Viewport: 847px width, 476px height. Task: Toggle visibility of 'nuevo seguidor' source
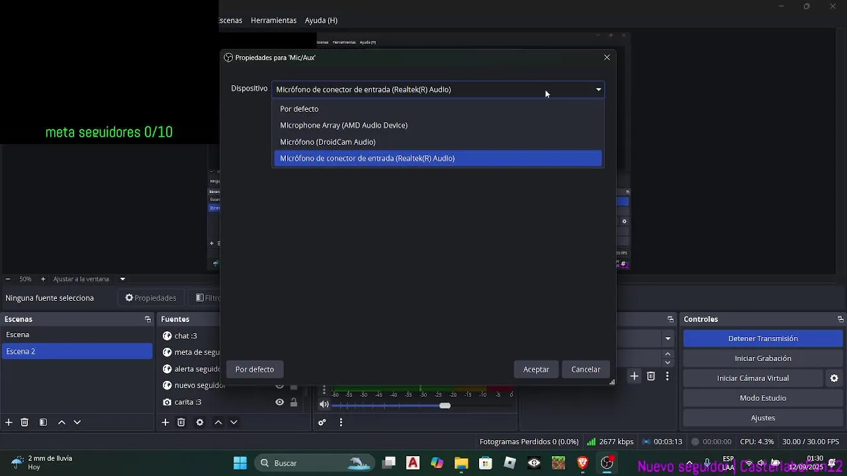(x=280, y=386)
